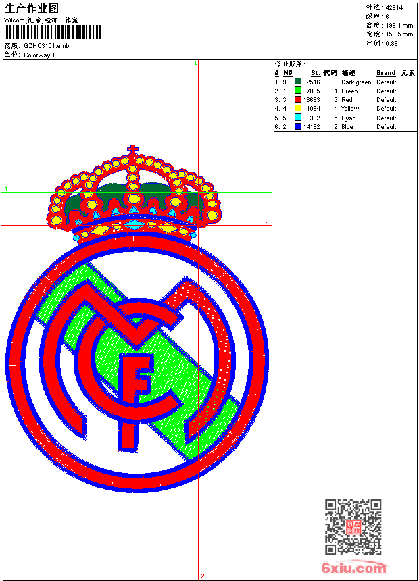The width and height of the screenshot is (419, 581).
Task: Click the height value 199.1 mm
Action: [x=399, y=26]
